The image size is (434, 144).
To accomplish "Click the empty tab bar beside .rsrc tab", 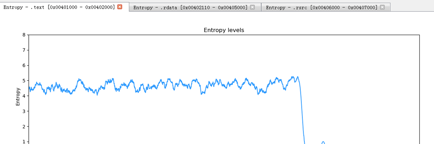I will coord(412,8).
